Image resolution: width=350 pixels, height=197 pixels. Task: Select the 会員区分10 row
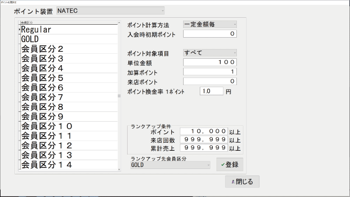(x=69, y=126)
